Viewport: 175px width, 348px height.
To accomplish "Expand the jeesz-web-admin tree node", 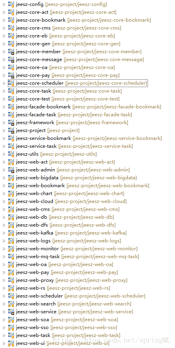I will click(4, 170).
